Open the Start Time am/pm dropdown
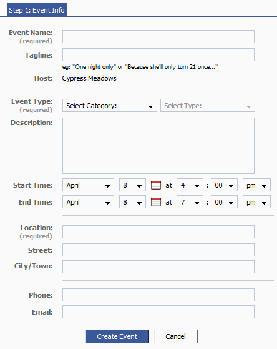Image resolution: width=277 pixels, height=349 pixels. point(256,185)
